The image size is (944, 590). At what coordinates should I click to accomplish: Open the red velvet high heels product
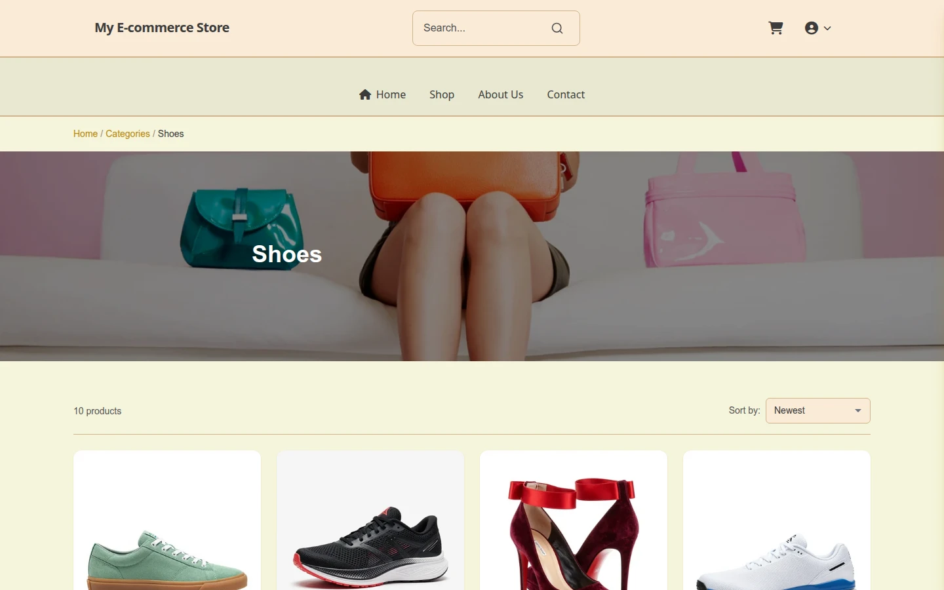pos(574,521)
